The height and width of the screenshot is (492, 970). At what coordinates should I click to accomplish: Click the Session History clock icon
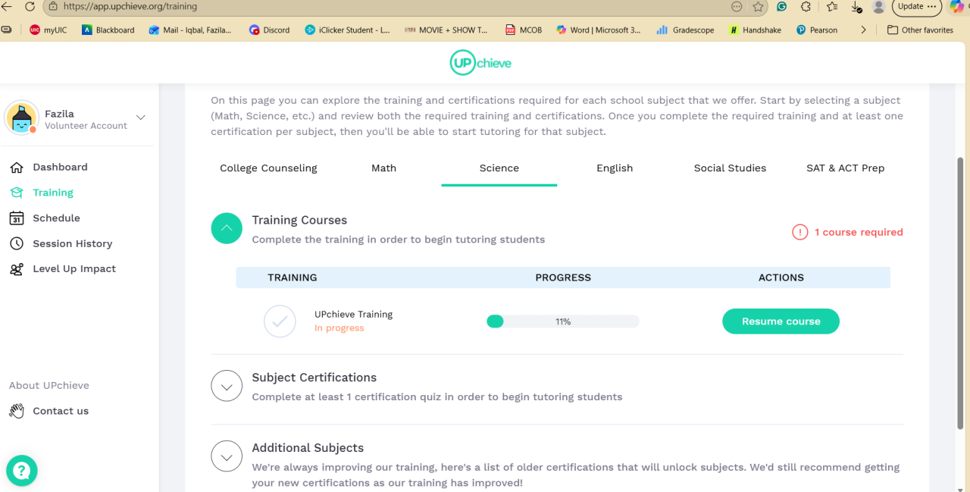pos(16,243)
